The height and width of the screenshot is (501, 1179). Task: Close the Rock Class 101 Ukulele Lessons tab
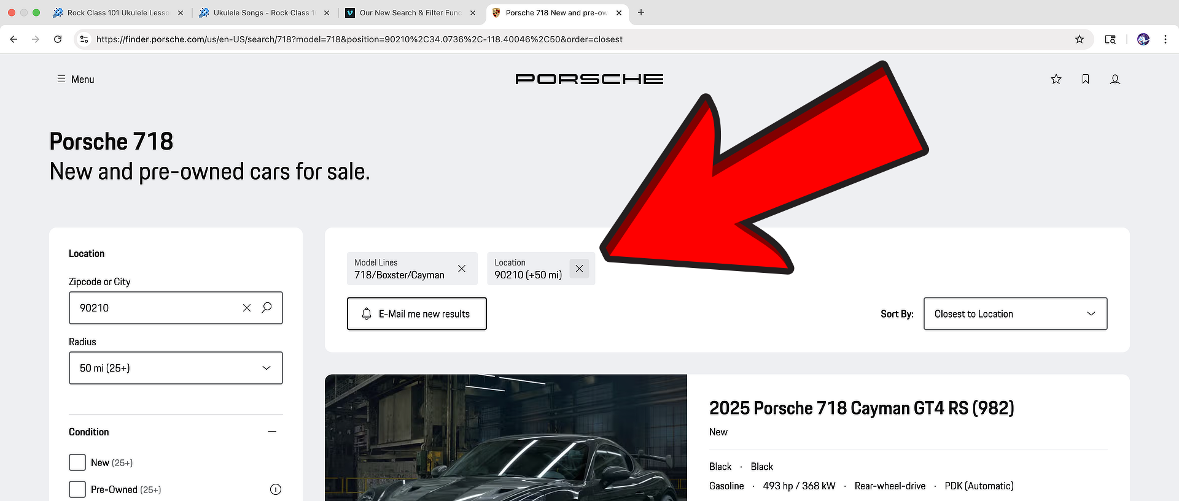click(181, 13)
